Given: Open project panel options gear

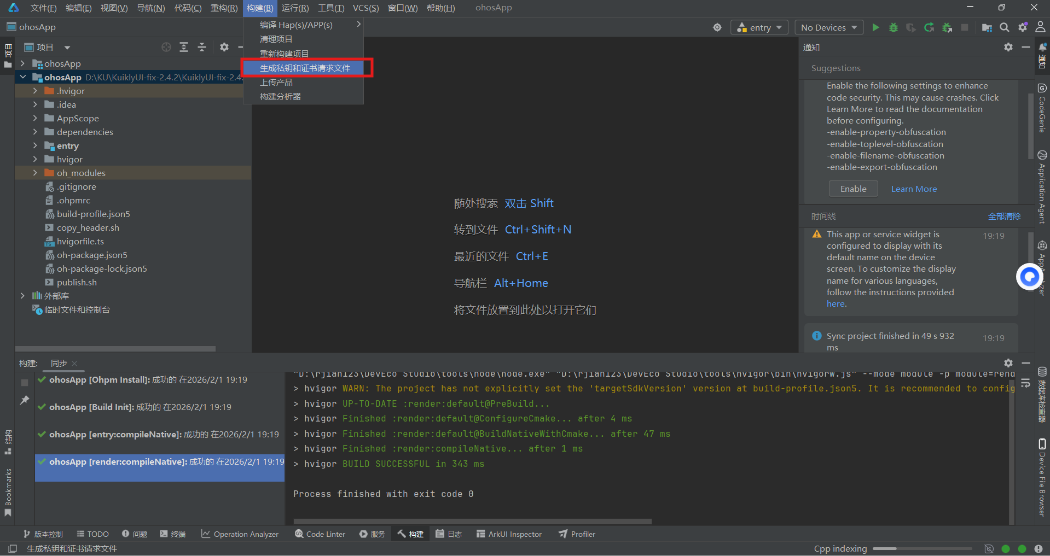Looking at the screenshot, I should point(224,47).
